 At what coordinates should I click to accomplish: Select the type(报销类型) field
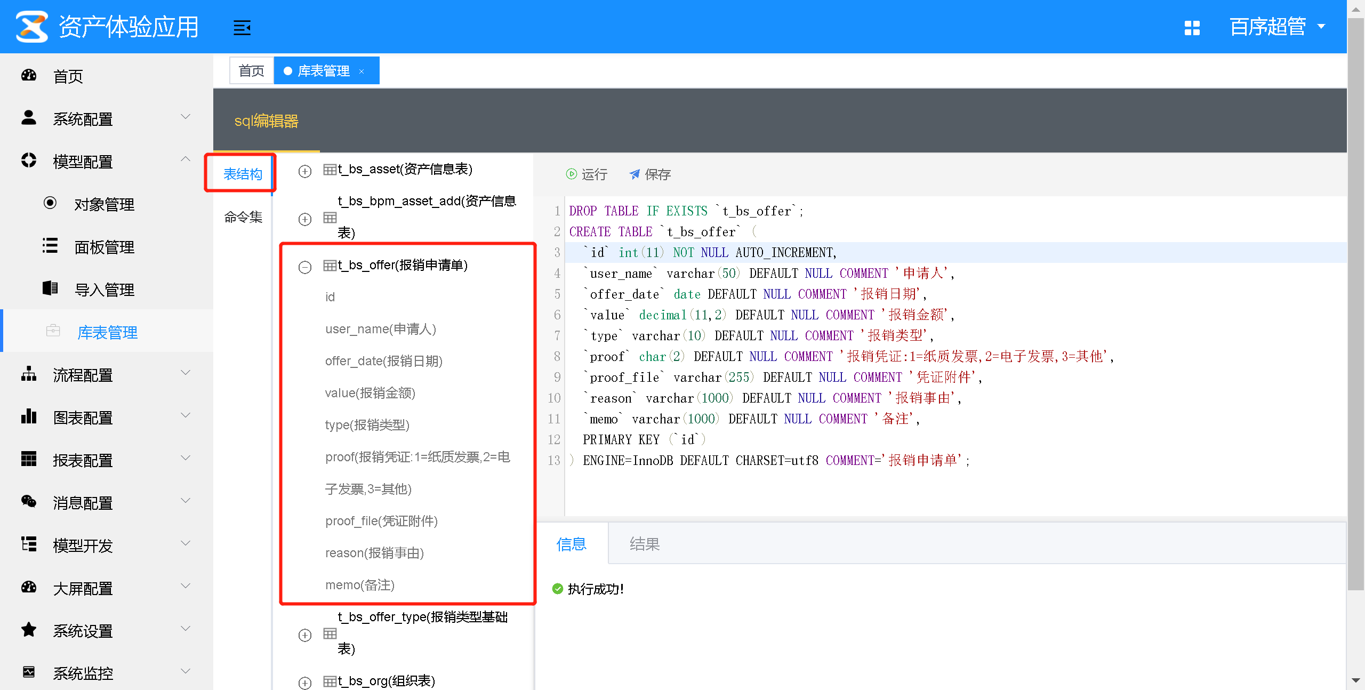coord(367,425)
